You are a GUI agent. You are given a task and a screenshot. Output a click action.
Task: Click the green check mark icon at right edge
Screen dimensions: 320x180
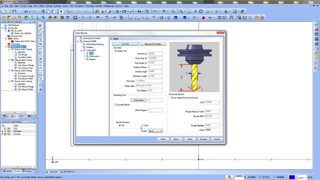[316, 24]
